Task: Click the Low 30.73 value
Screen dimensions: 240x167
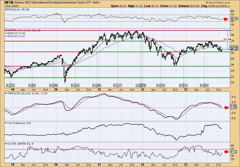Action: click(151, 6)
